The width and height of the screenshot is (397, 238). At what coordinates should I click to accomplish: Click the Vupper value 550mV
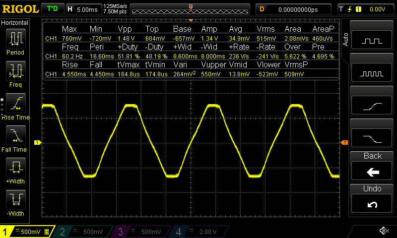point(210,74)
